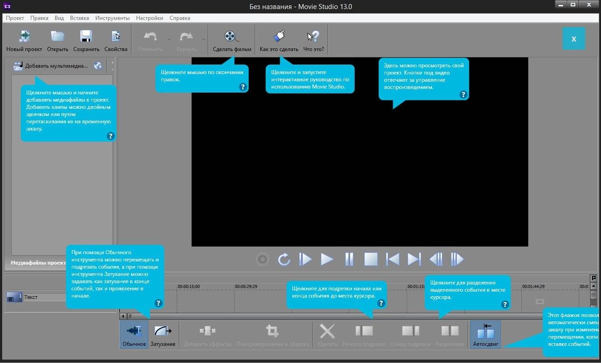
Task: Select the Медиафайлы проекта tab
Action: tap(38, 262)
